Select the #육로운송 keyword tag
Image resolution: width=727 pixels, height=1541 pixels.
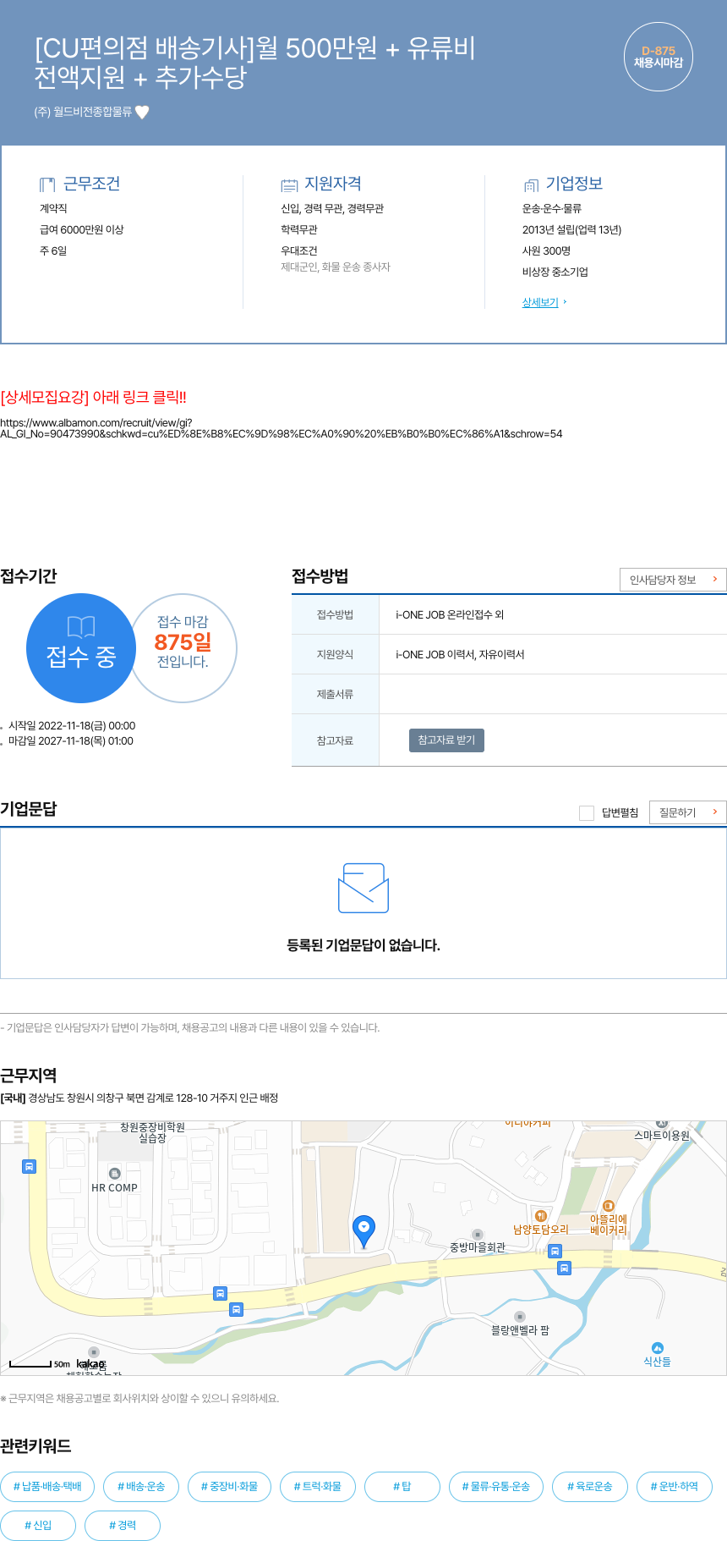tap(590, 1486)
